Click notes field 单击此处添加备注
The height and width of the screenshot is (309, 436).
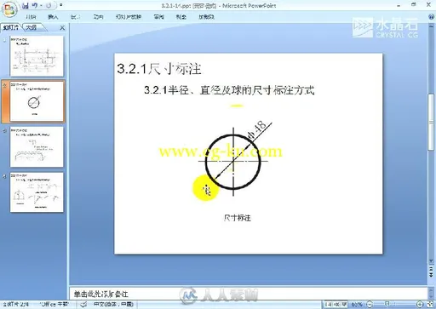coord(101,294)
